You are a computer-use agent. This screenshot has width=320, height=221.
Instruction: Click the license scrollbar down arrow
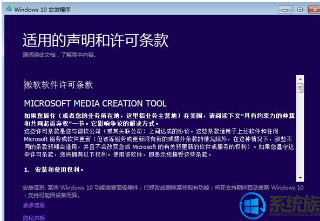(300, 178)
